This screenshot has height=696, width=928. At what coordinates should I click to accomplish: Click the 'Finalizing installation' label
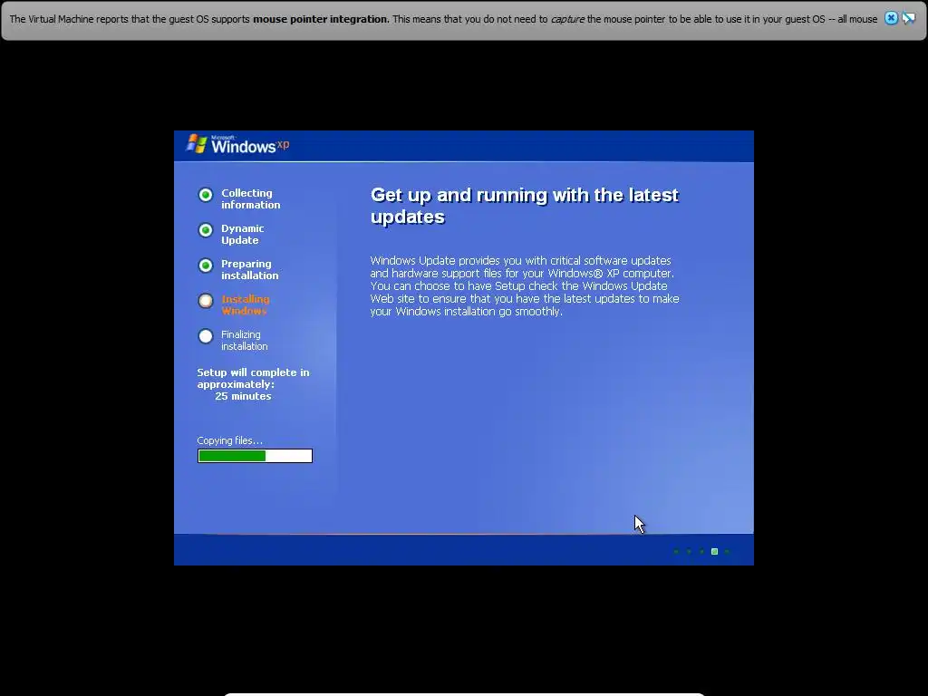coord(245,341)
